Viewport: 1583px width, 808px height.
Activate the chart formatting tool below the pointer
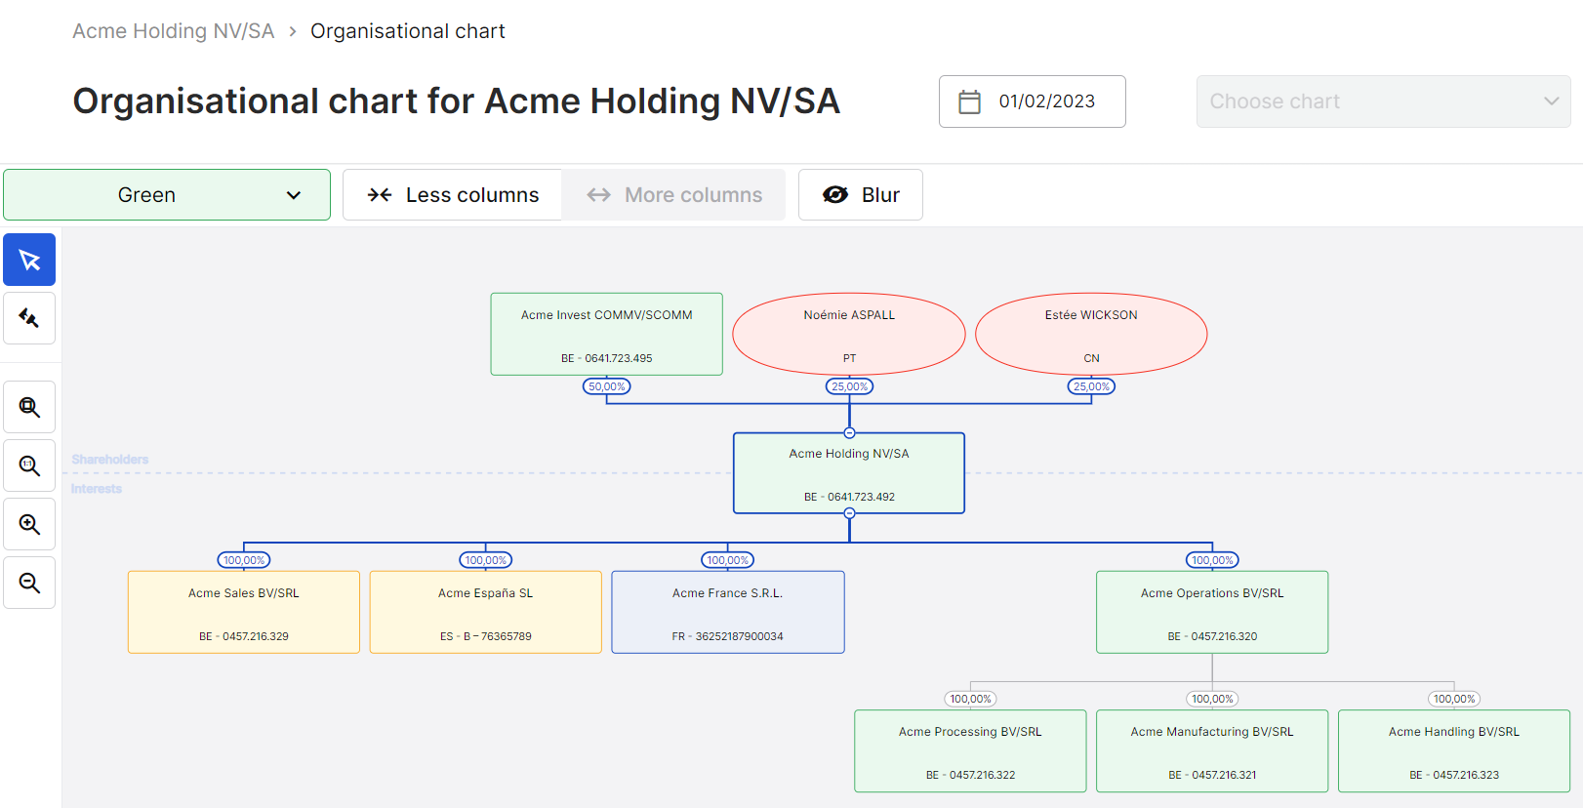pyautogui.click(x=28, y=318)
